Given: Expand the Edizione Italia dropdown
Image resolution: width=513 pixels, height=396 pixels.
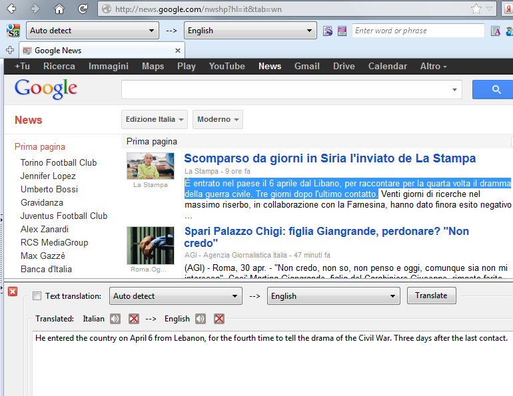Looking at the screenshot, I should (155, 119).
